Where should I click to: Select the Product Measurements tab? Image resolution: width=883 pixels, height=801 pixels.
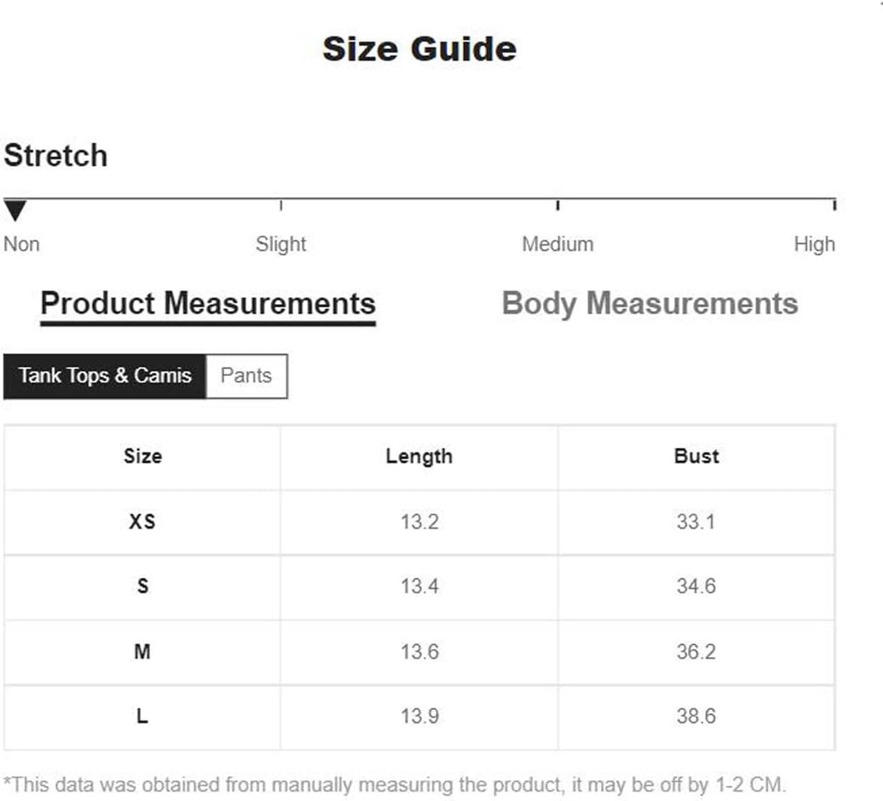pos(208,305)
